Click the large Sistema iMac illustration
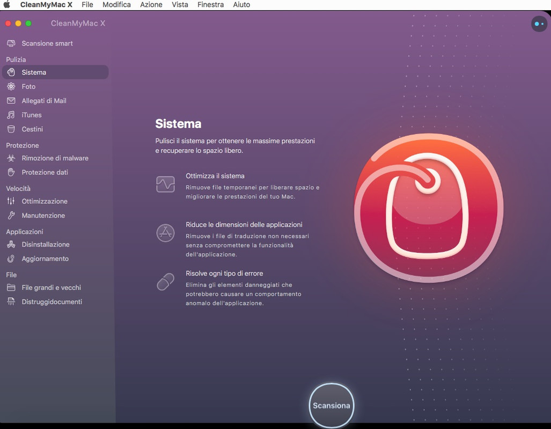This screenshot has width=551, height=429. (x=428, y=208)
